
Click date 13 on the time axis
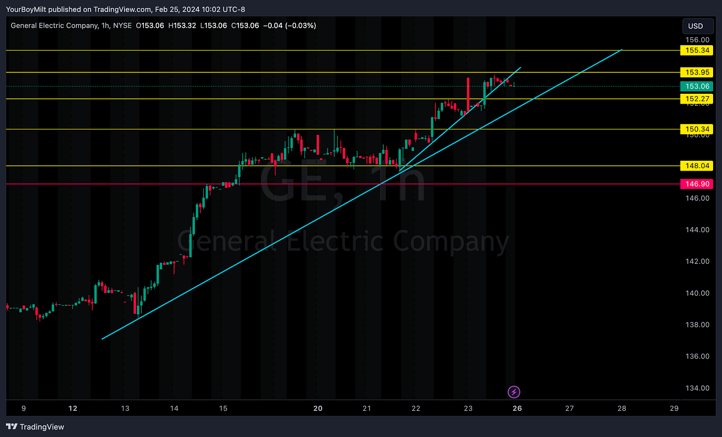point(125,408)
